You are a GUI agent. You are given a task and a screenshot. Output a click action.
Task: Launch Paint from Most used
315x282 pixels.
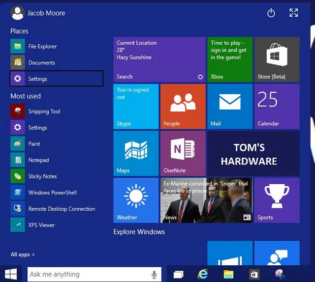click(x=57, y=143)
